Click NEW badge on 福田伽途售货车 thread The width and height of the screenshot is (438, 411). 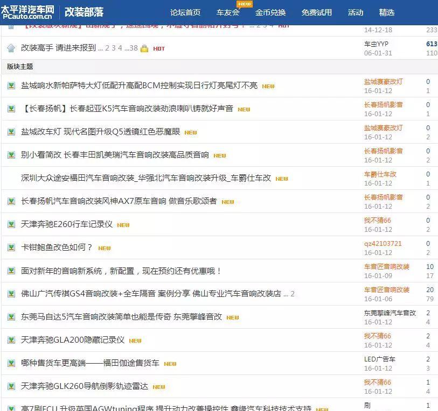pyautogui.click(x=170, y=364)
